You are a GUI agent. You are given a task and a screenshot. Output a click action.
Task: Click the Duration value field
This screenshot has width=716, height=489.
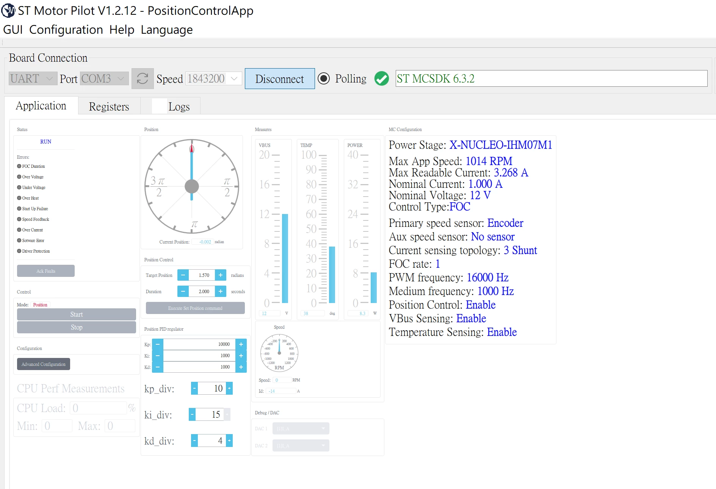point(202,291)
